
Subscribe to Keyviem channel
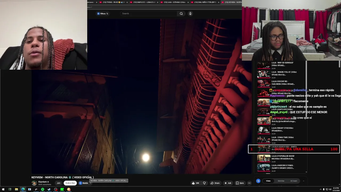pos(70,183)
